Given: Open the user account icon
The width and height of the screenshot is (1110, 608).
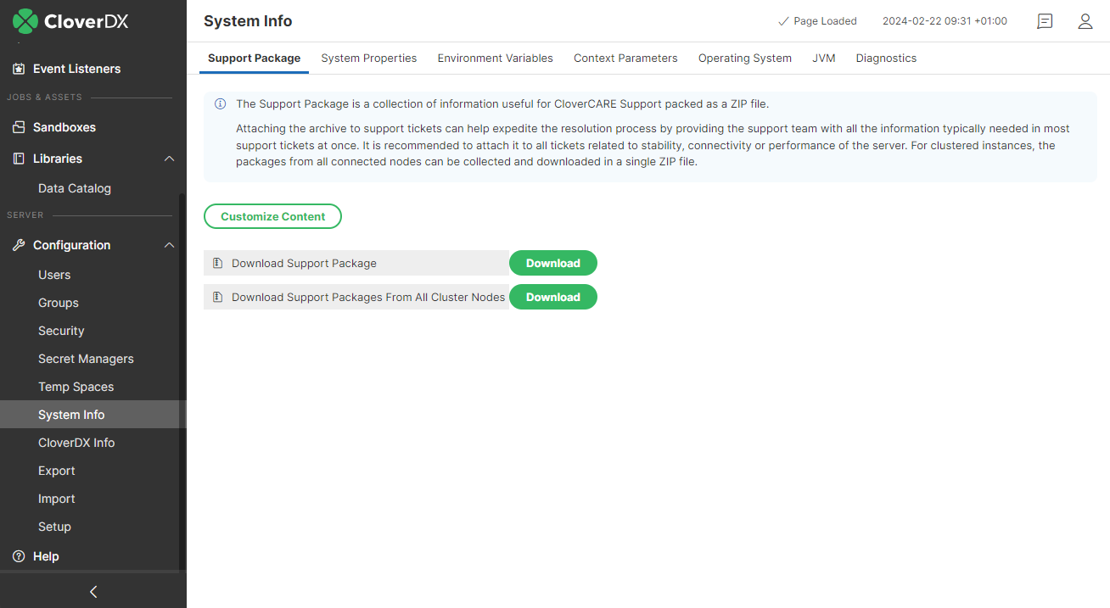Looking at the screenshot, I should [x=1085, y=21].
